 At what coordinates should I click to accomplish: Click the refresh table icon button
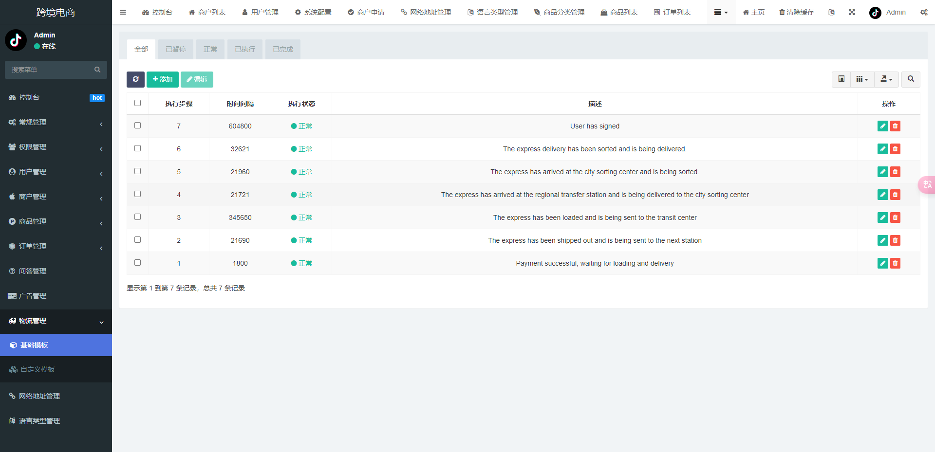coord(135,79)
